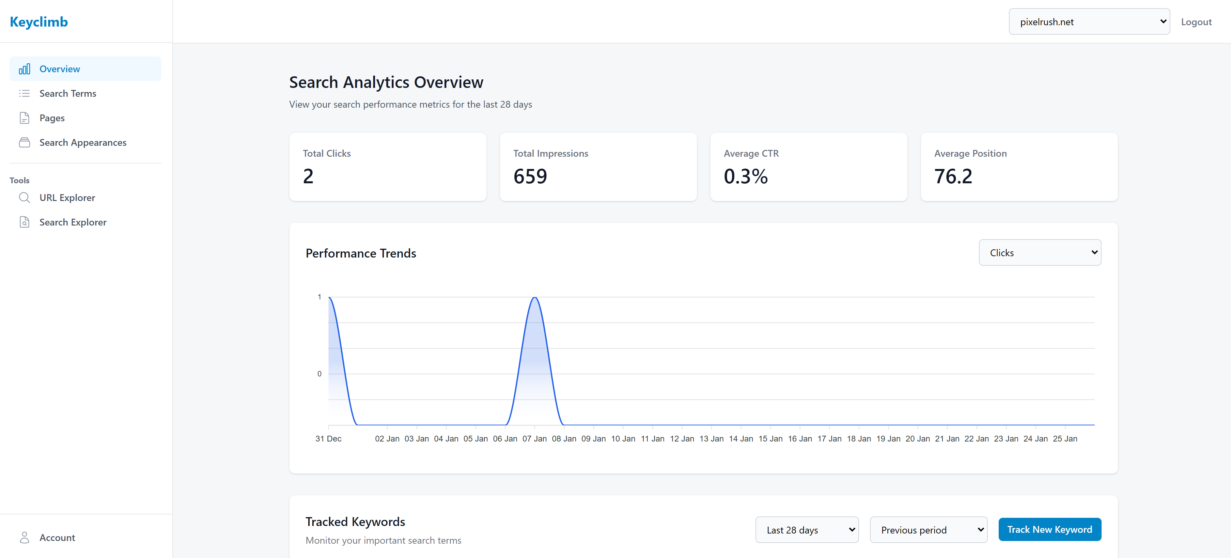The width and height of the screenshot is (1231, 558).
Task: Click the 02 Jan axis label
Action: coord(387,438)
